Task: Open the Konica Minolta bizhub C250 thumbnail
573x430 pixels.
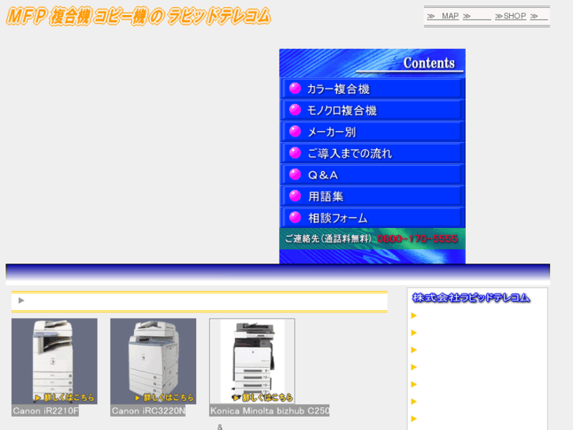Action: tap(252, 361)
